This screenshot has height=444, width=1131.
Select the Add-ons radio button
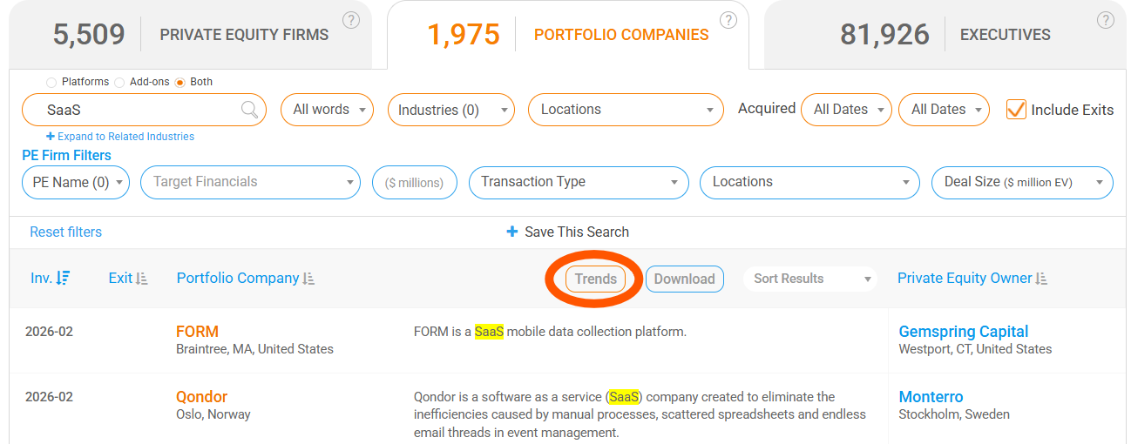[x=119, y=82]
